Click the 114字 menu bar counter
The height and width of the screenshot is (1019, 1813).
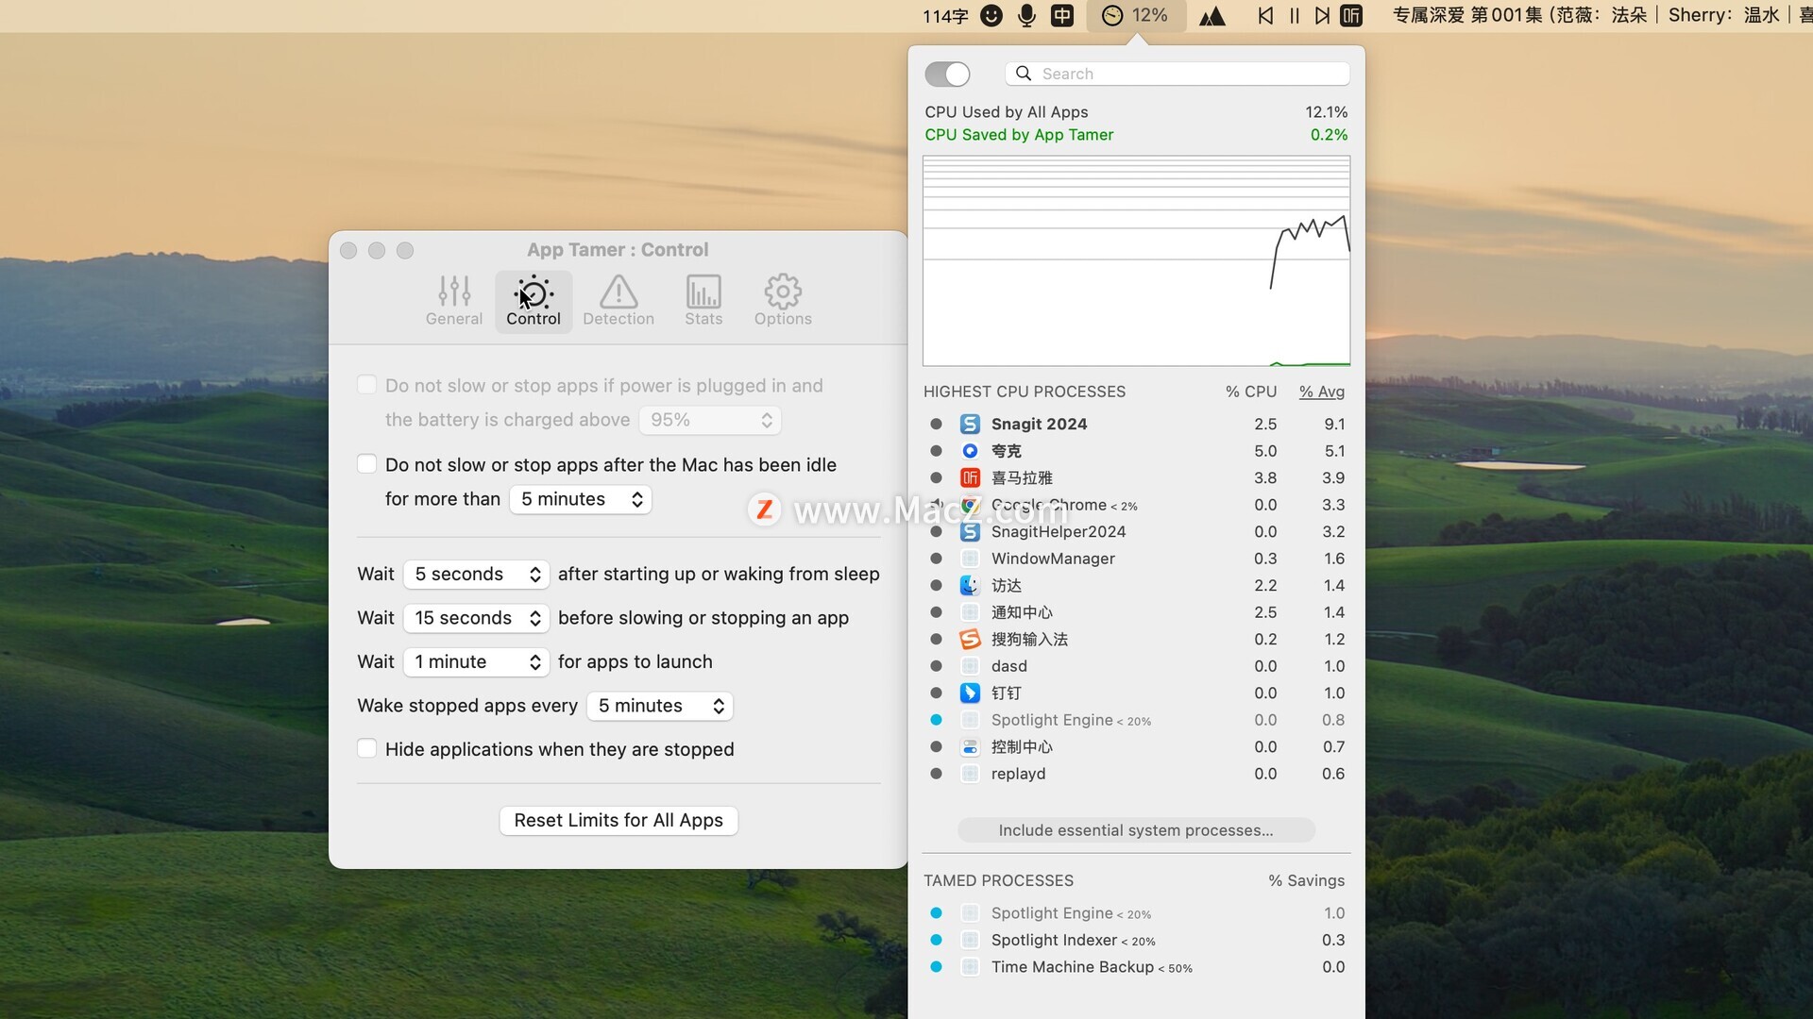tap(945, 16)
